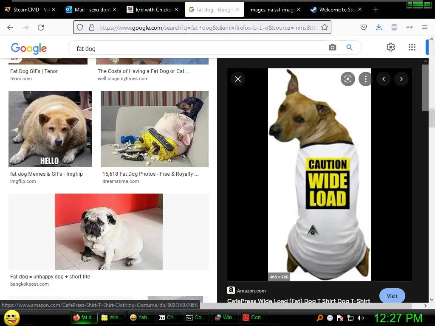This screenshot has width=435, height=326.
Task: Open the tracking protection shield icon
Action: 80,27
